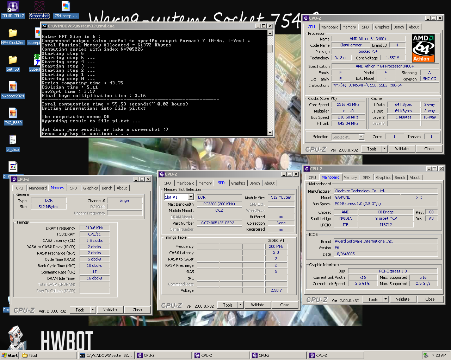Image resolution: width=451 pixels, height=360 pixels.
Task: Open About tab in the SPD CPU-Z window
Action: 270,183
